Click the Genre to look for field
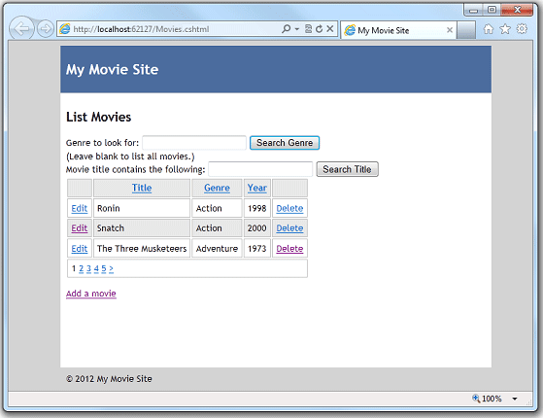Image resolution: width=543 pixels, height=418 pixels. pyautogui.click(x=194, y=143)
